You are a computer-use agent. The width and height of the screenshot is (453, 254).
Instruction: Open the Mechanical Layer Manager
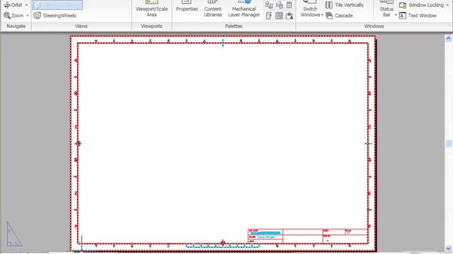coord(243,9)
